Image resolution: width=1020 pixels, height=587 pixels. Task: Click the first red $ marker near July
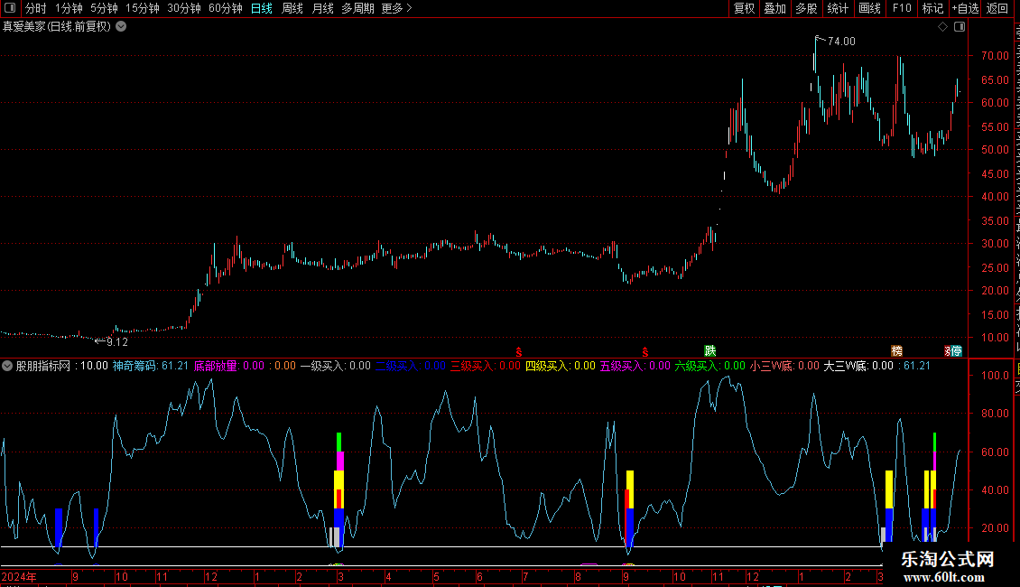[x=518, y=352]
